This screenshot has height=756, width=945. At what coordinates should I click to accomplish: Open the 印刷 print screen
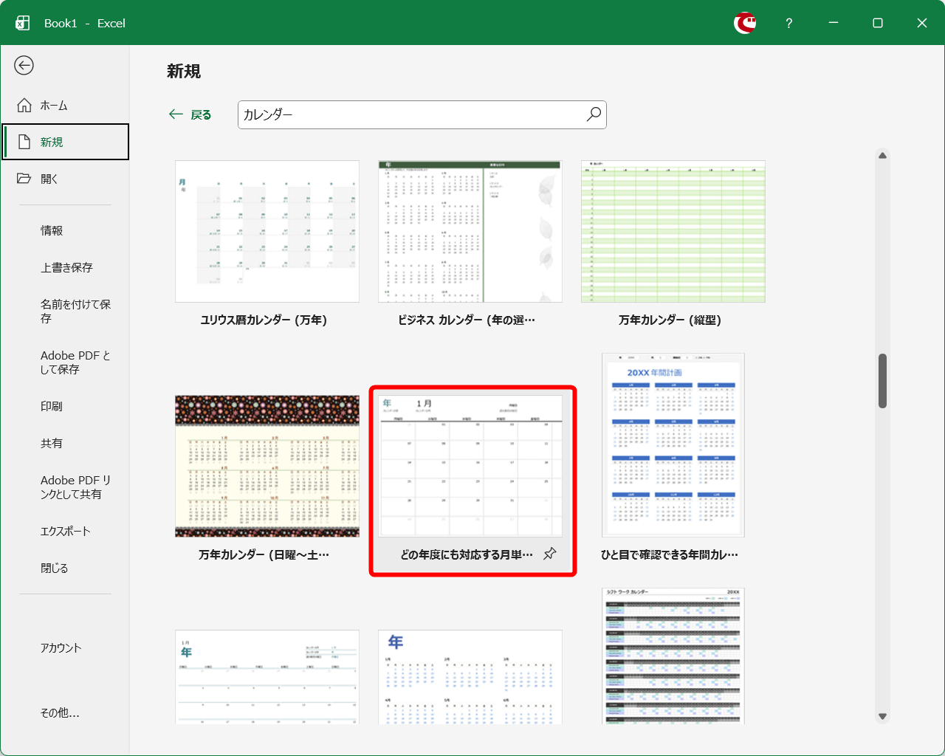(49, 406)
